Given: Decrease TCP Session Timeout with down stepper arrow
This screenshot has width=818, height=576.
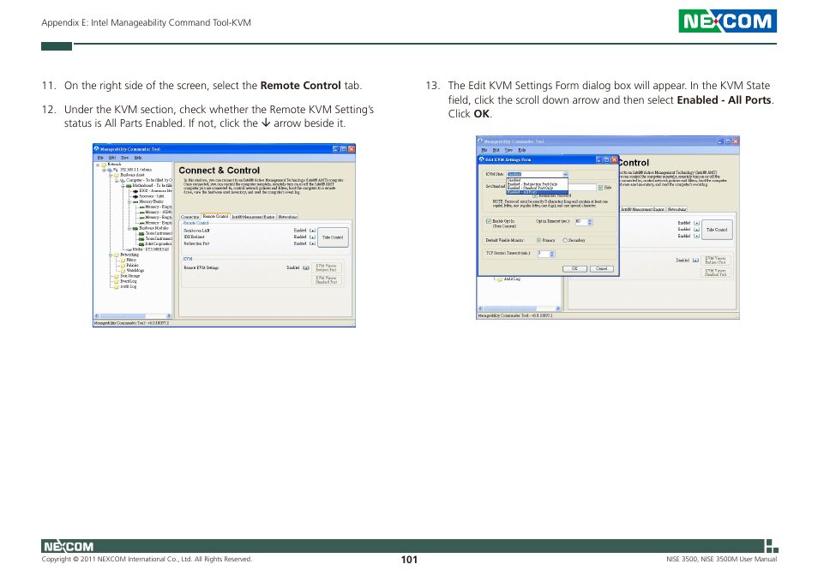Looking at the screenshot, I should (551, 255).
